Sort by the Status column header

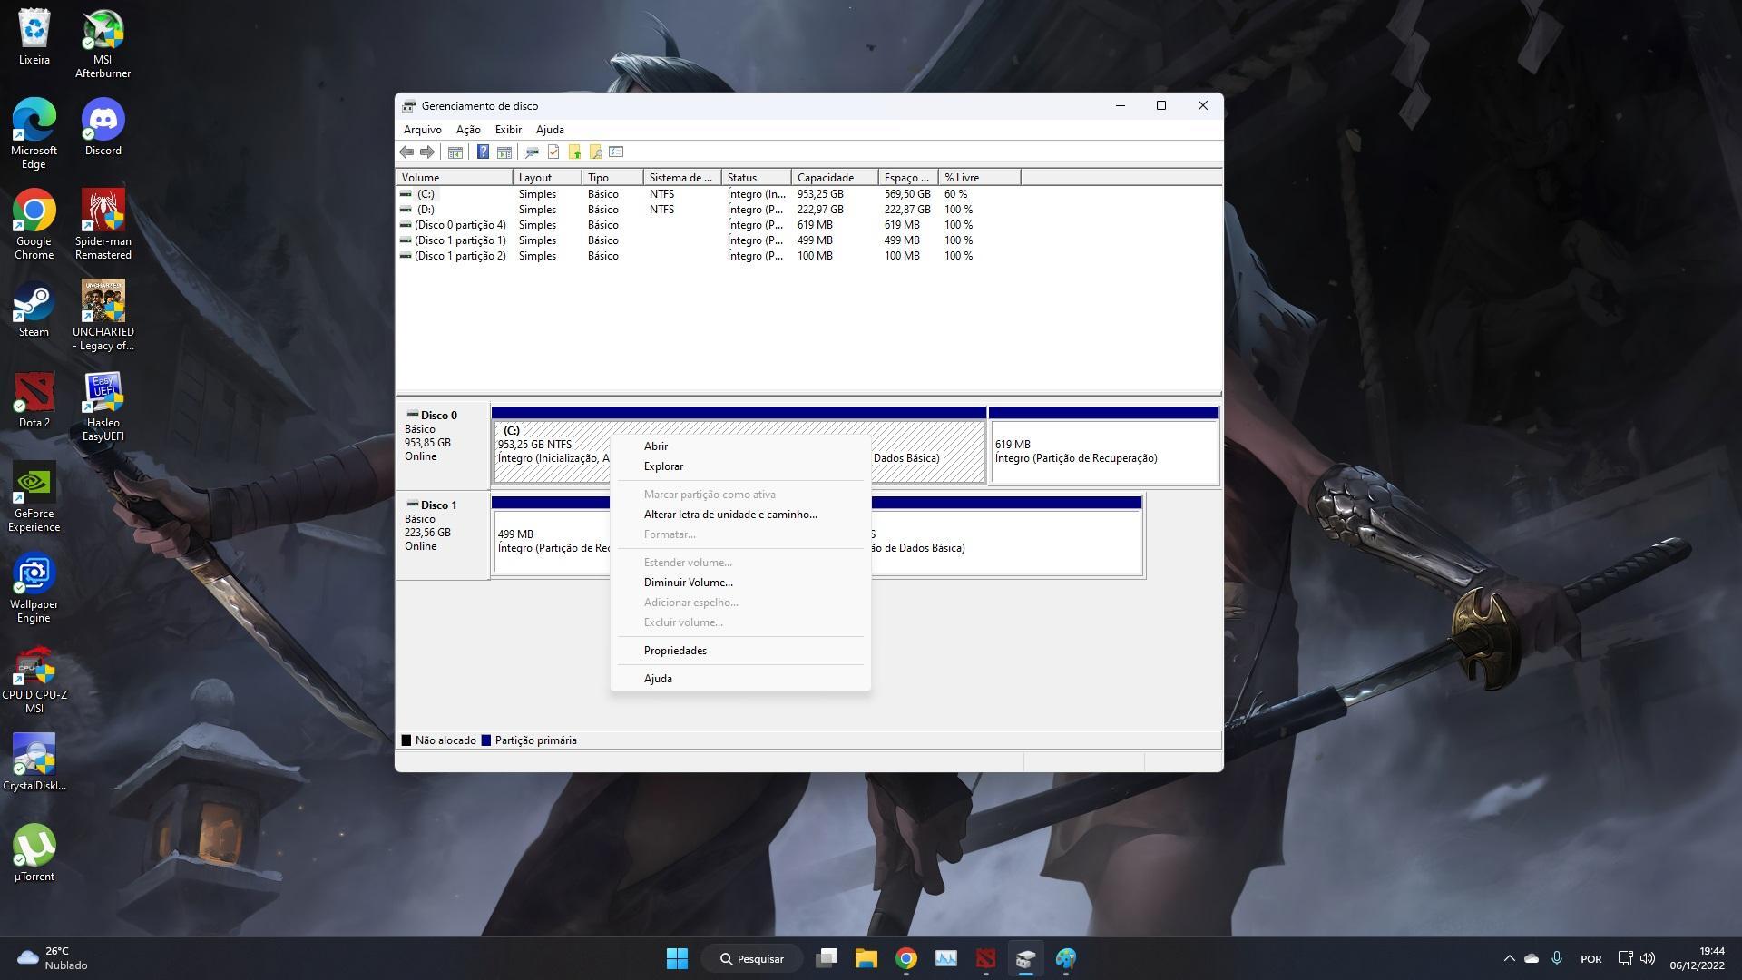point(756,178)
